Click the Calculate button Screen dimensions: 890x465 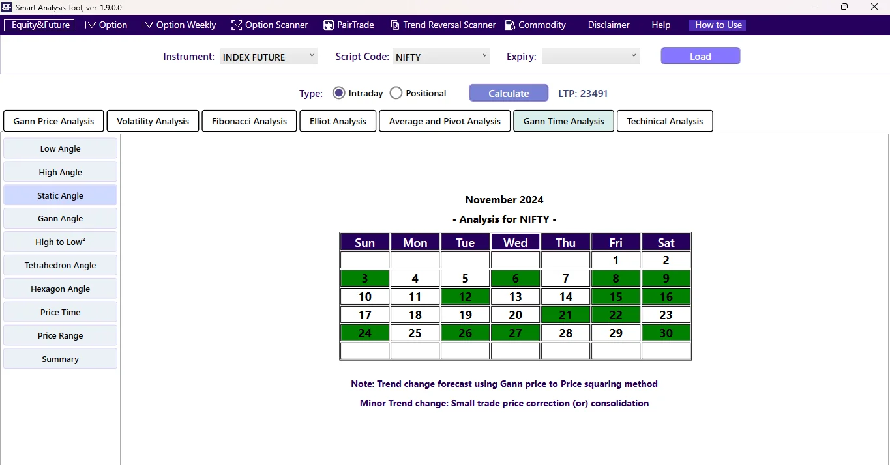tap(508, 92)
